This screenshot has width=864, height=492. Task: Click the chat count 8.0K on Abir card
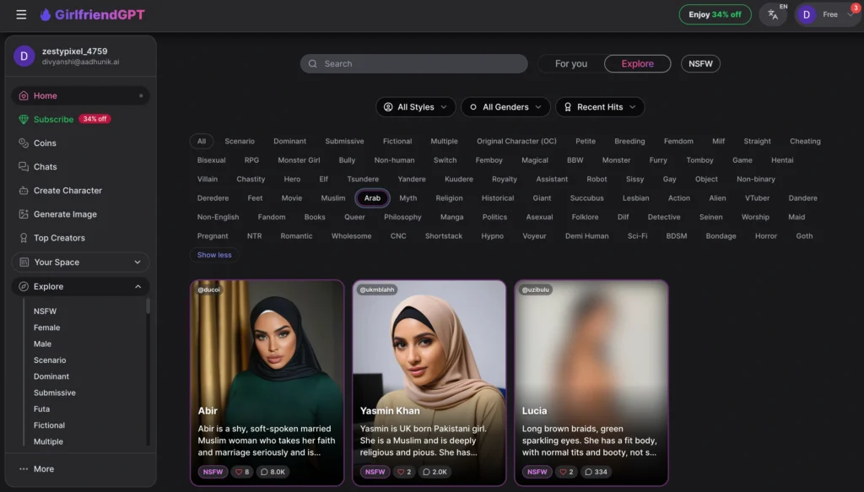(x=273, y=472)
